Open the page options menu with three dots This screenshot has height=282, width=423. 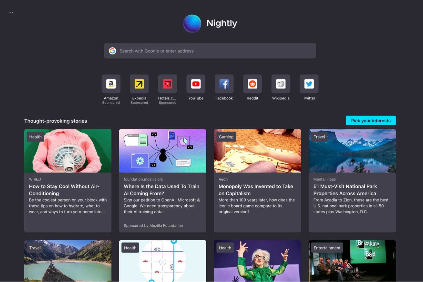[x=11, y=13]
